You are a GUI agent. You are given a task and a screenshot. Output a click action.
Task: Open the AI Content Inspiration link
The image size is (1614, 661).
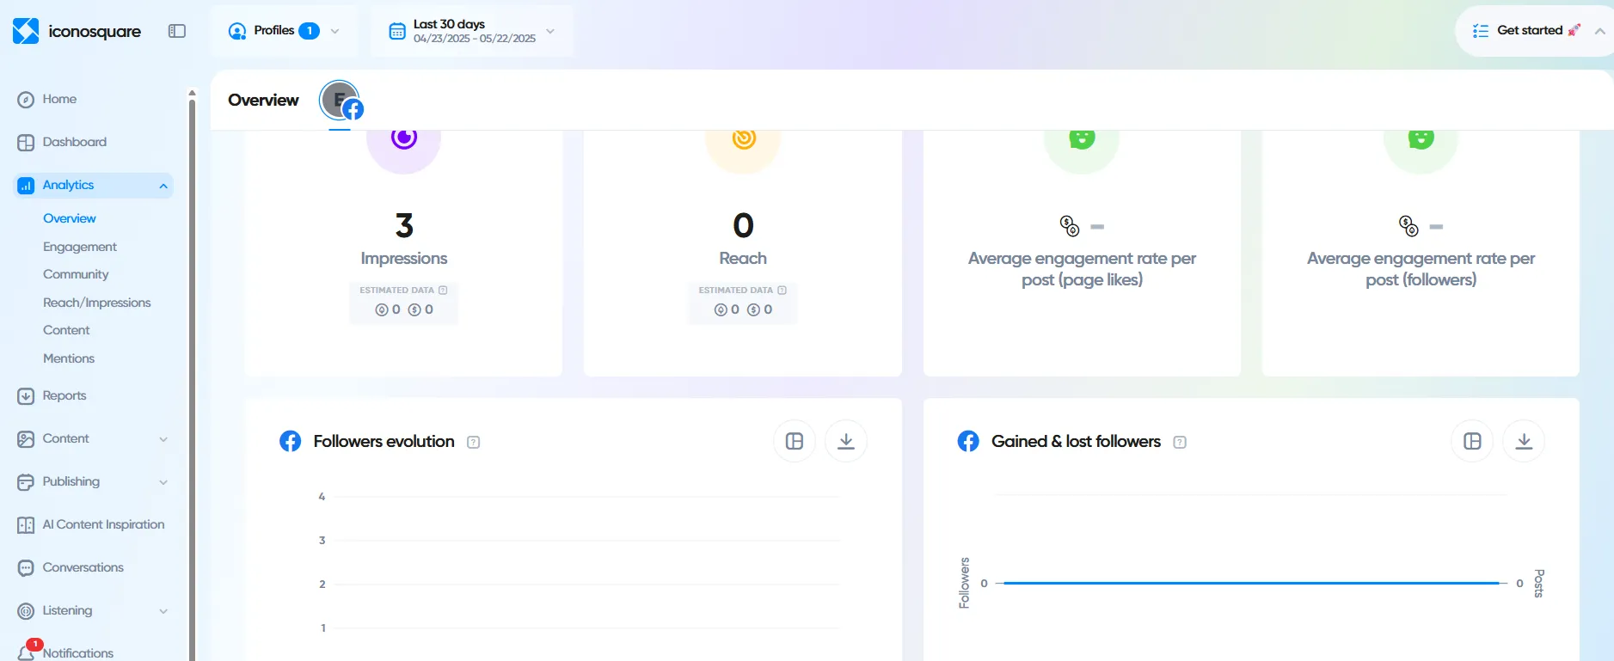point(103,524)
